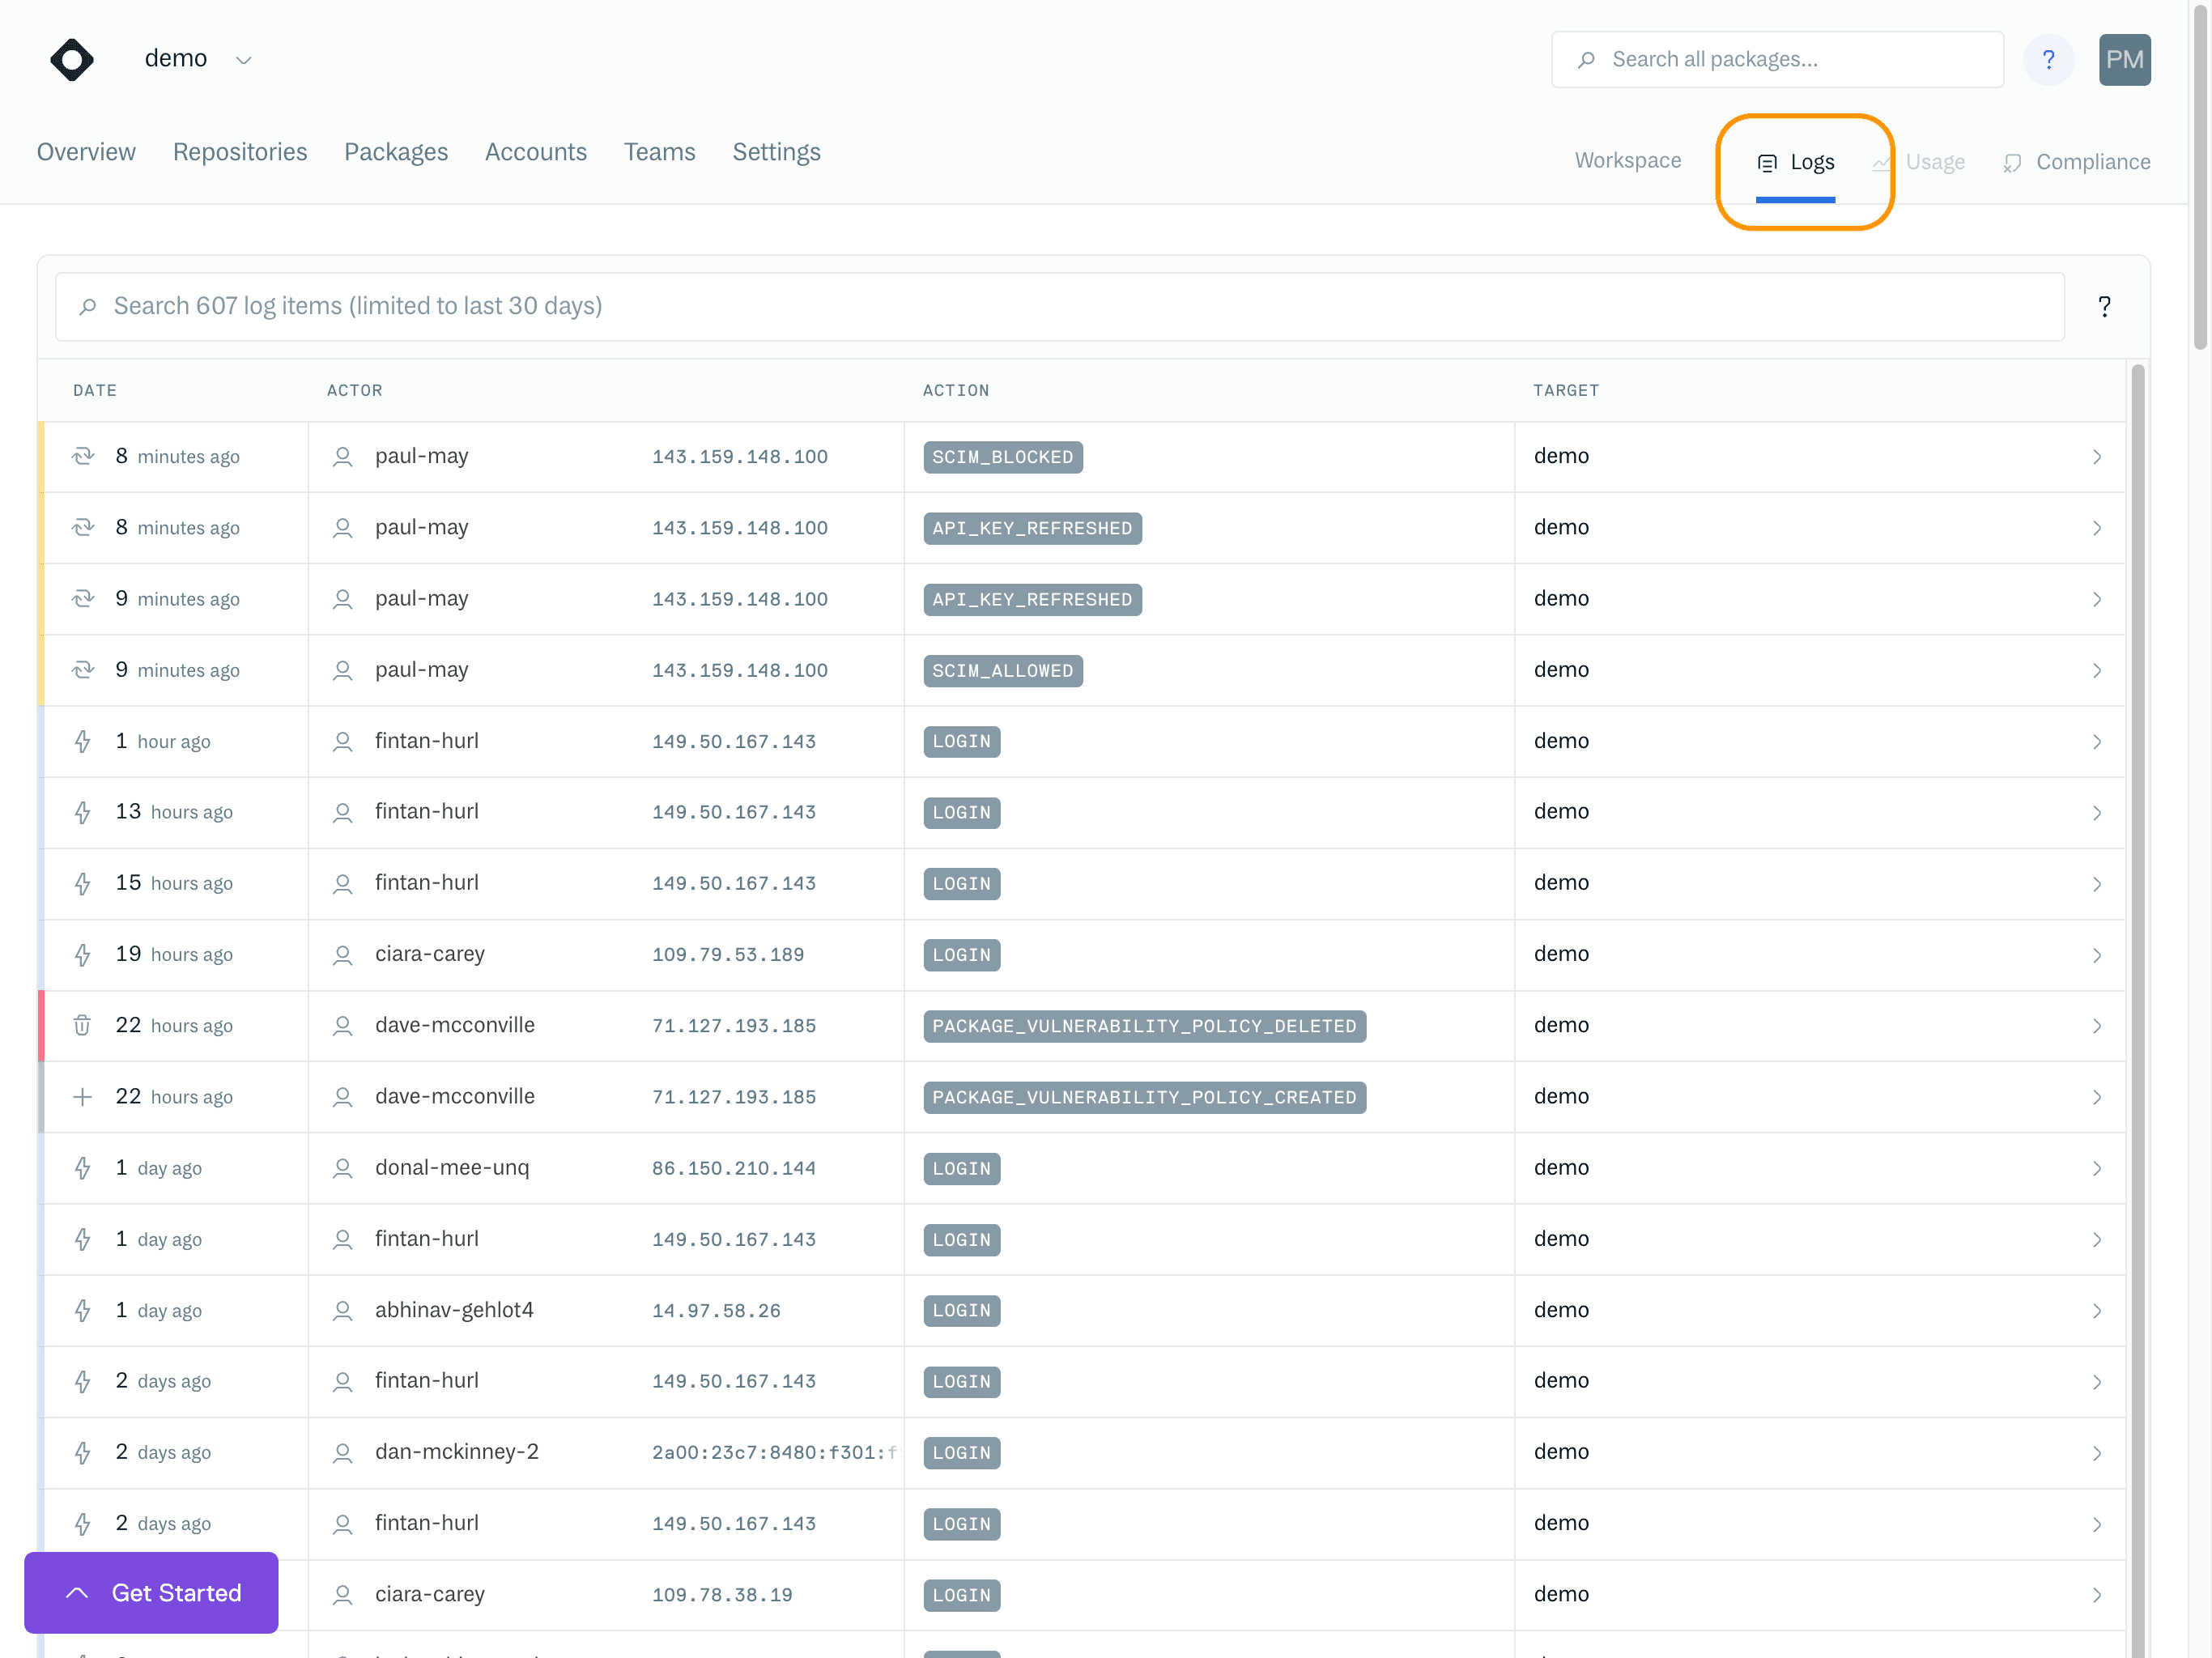
Task: Click the shield icon next to Compliance
Action: coord(2013,162)
